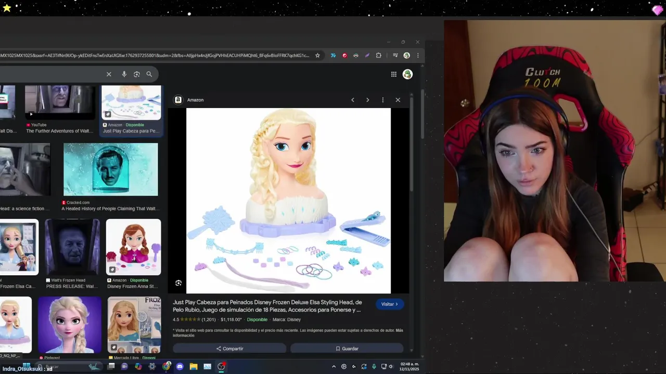666x374 pixels.
Task: Go to next image in preview panel
Action: [367, 100]
